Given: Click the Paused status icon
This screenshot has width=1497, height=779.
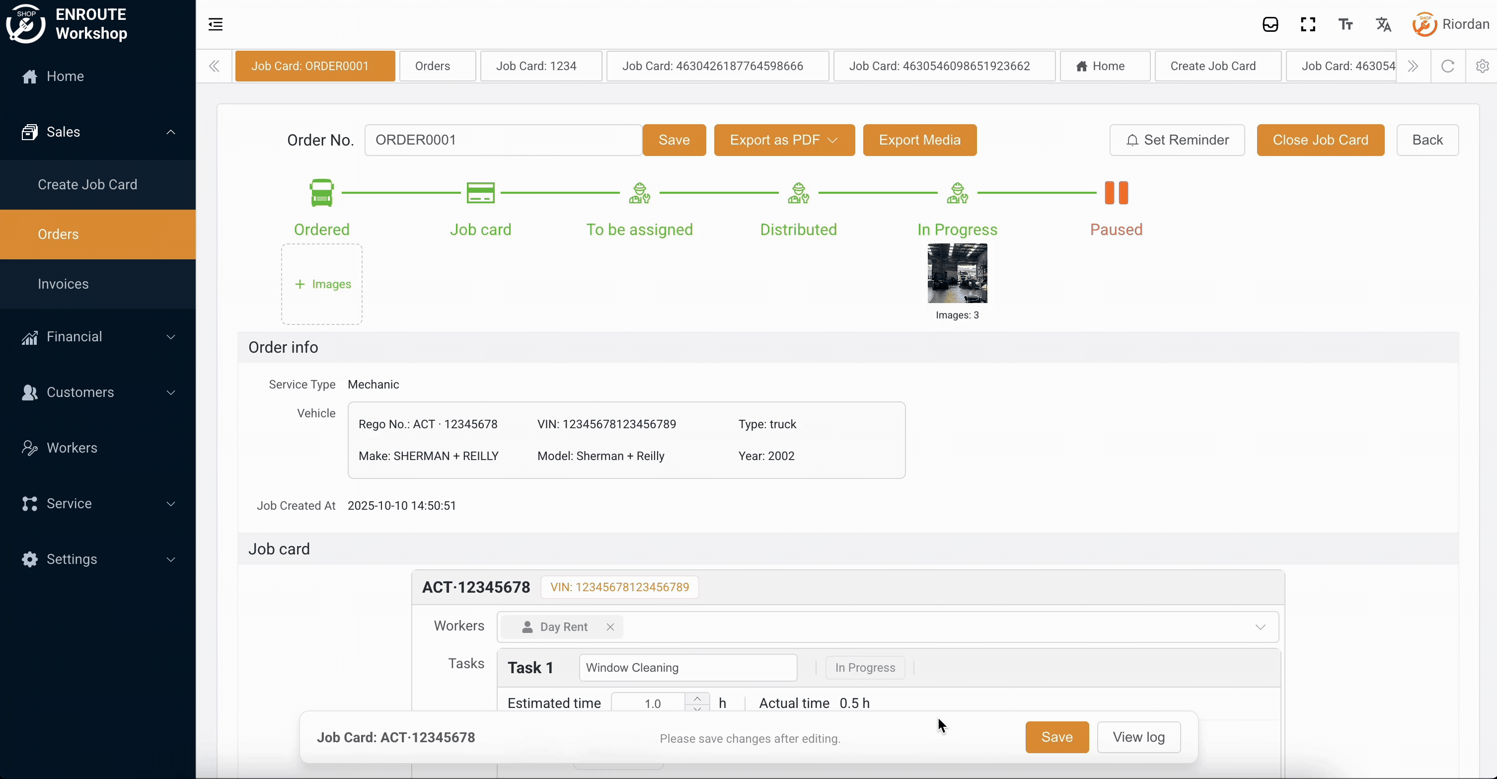Looking at the screenshot, I should click(x=1116, y=193).
